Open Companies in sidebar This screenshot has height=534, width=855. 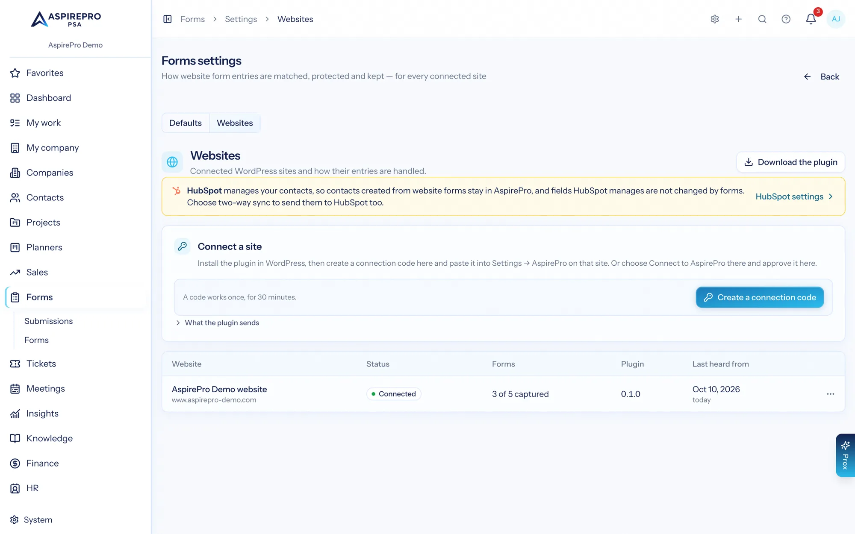click(76, 173)
